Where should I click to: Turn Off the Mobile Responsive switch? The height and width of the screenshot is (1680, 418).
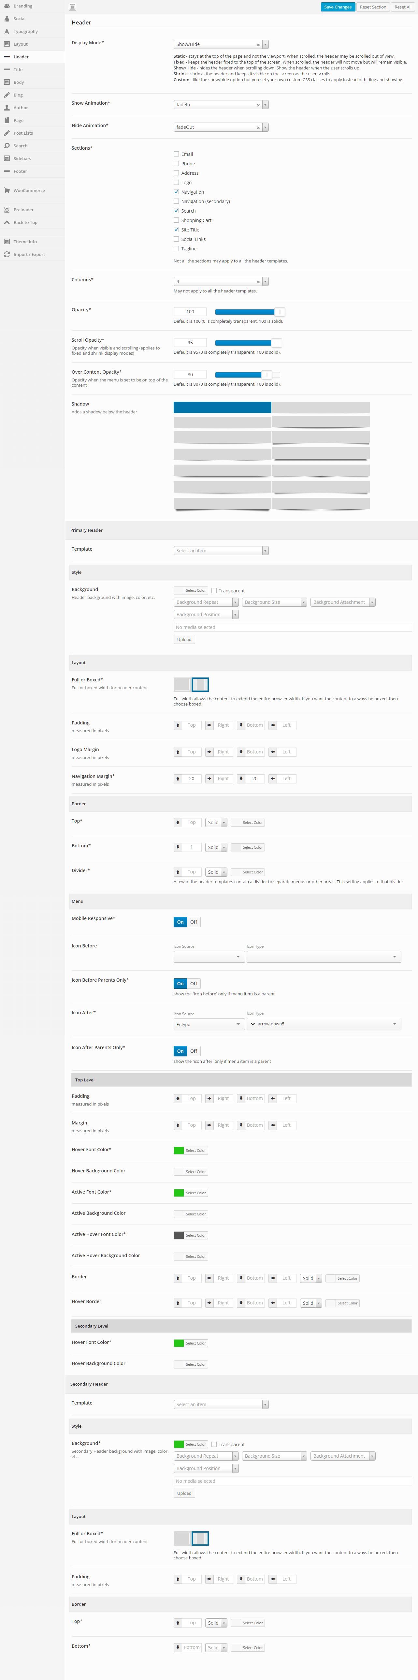click(194, 922)
